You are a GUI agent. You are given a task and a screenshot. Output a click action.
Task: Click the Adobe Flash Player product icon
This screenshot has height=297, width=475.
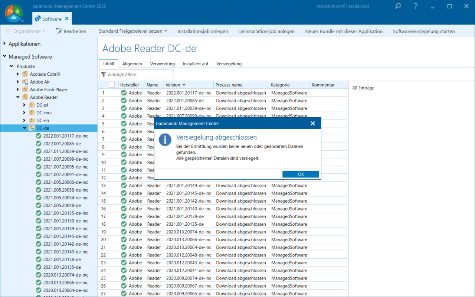(25, 89)
